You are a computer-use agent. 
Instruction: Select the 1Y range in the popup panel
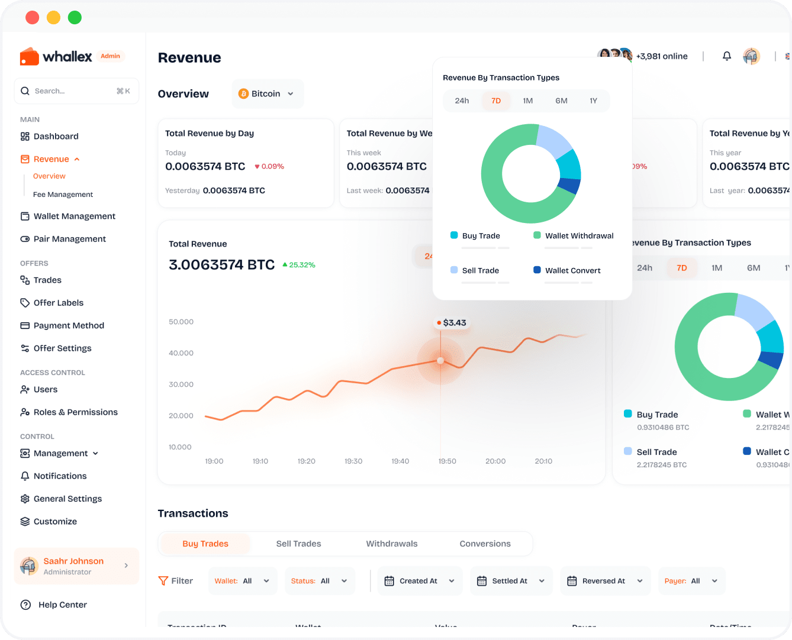click(594, 101)
